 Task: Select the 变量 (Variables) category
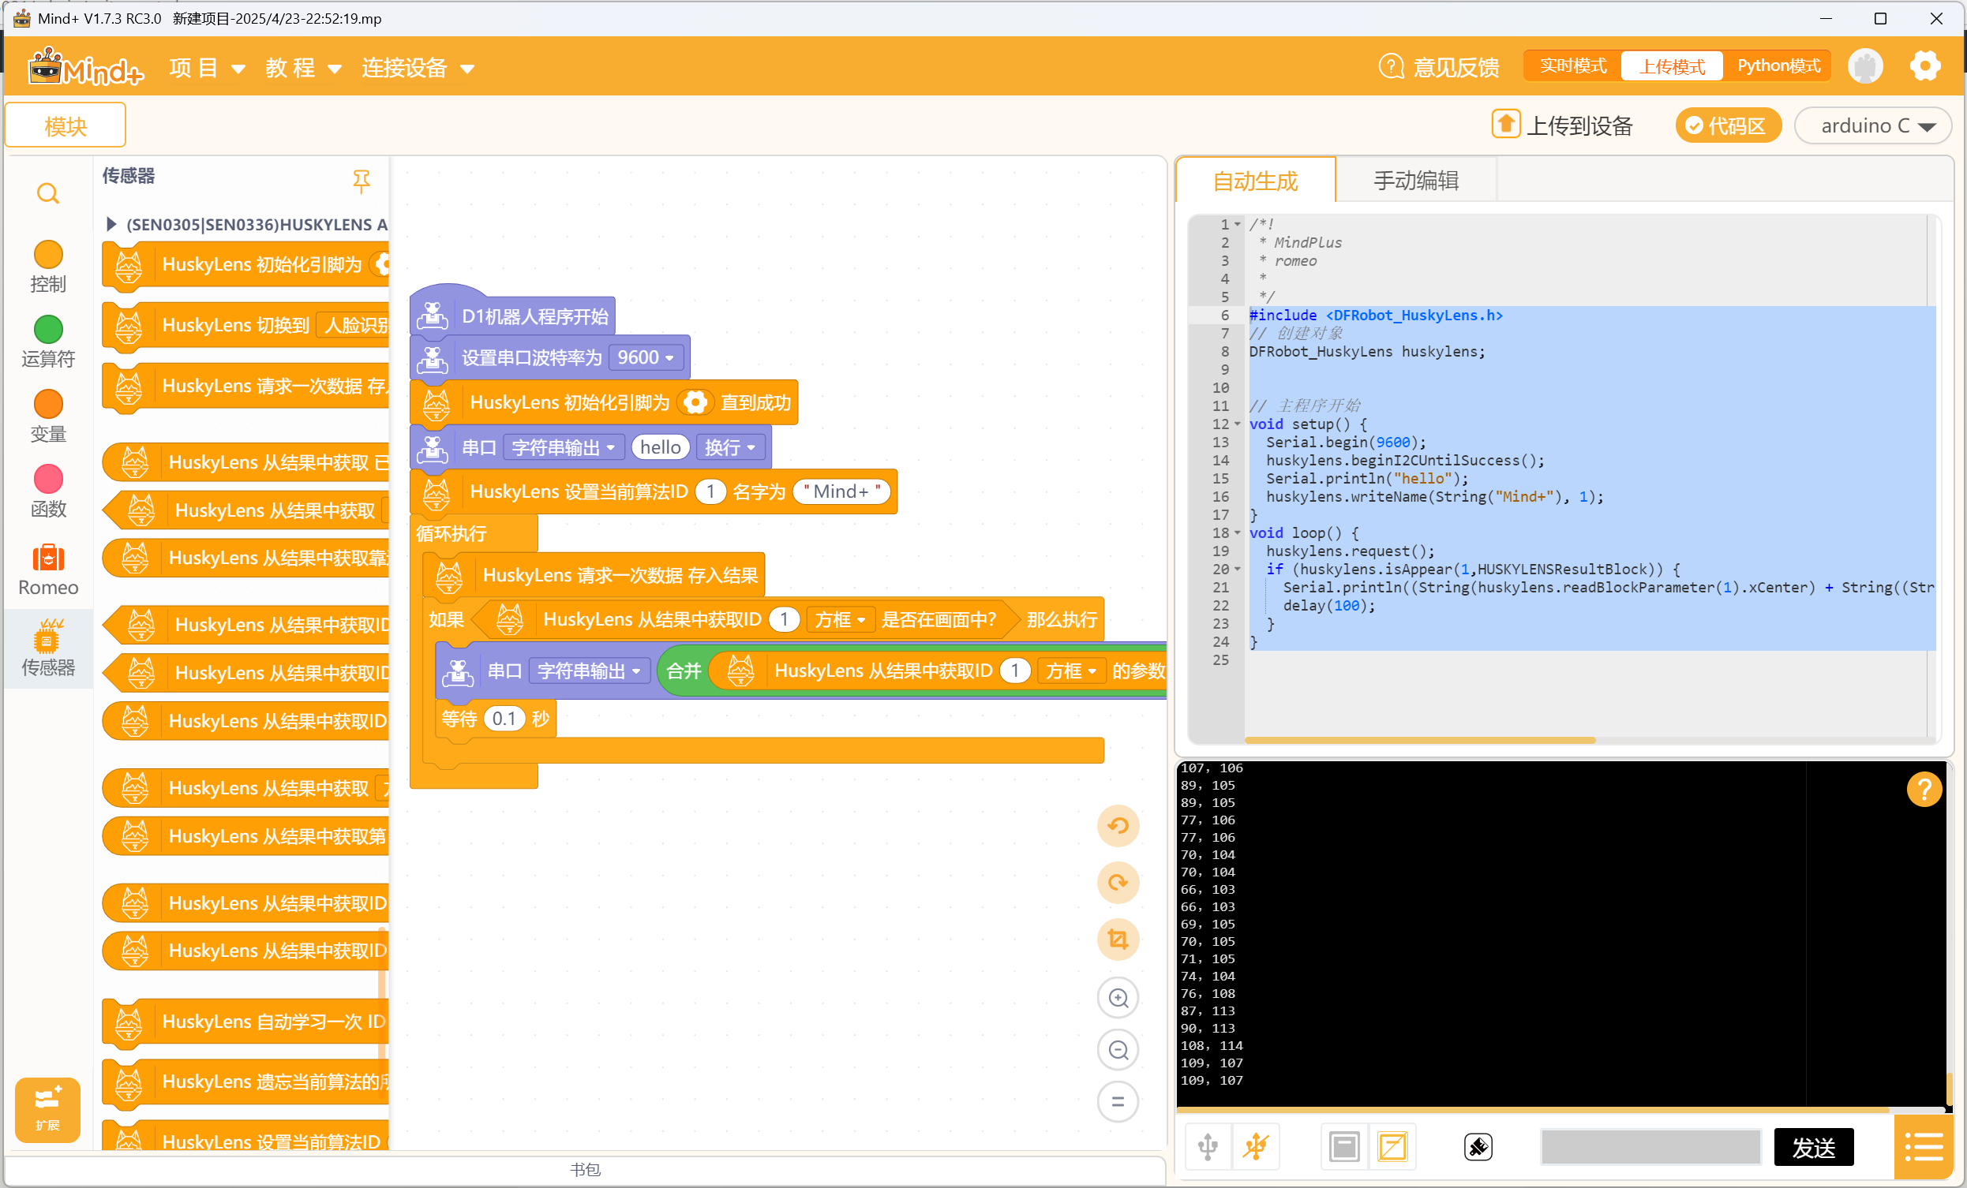pos(48,417)
